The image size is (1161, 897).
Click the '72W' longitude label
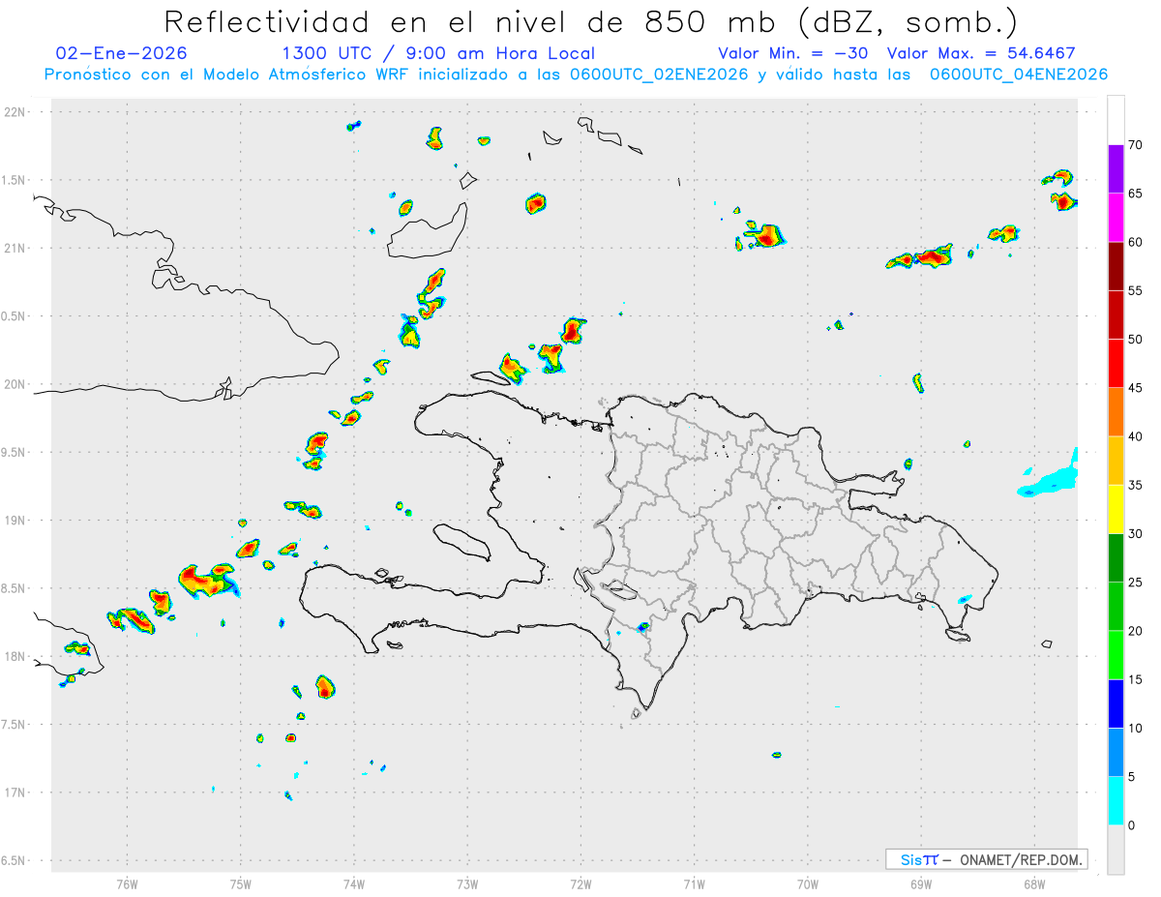(580, 884)
